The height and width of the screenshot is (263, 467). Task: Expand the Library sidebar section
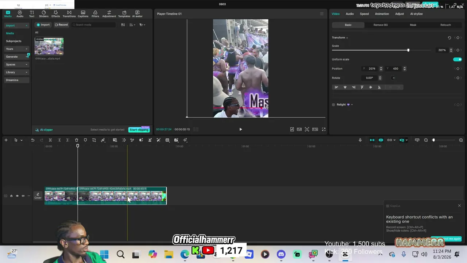click(26, 72)
